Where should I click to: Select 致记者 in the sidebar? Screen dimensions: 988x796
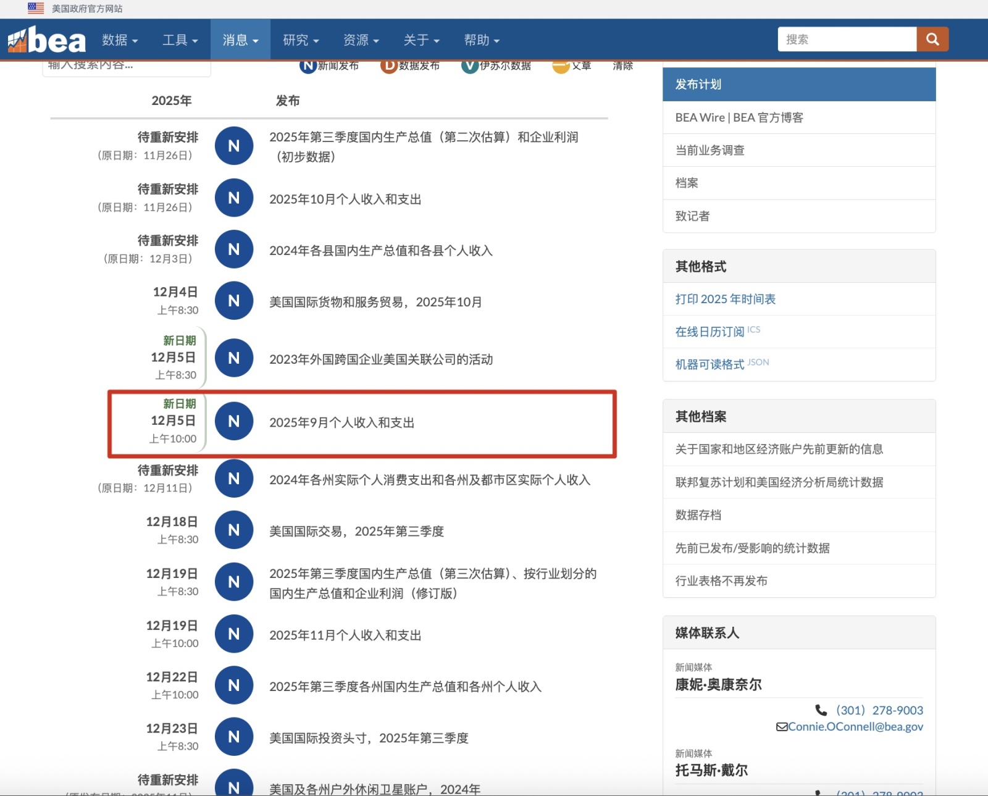coord(799,216)
